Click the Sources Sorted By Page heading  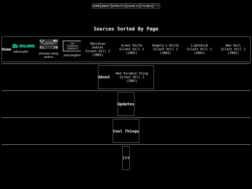click(x=126, y=29)
